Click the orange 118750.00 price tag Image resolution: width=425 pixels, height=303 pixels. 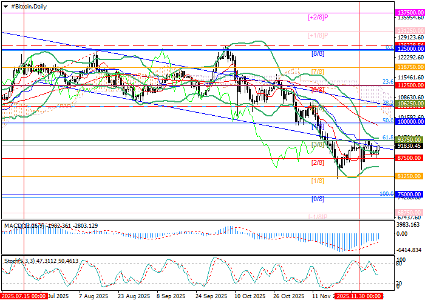409,67
